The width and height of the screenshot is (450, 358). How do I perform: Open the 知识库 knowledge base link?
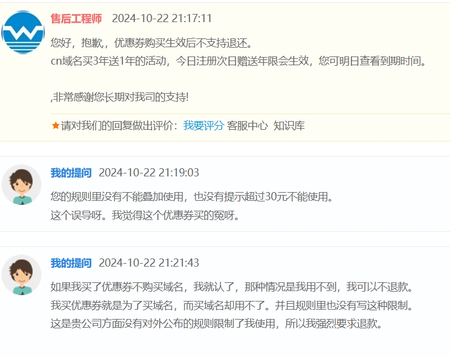point(289,125)
